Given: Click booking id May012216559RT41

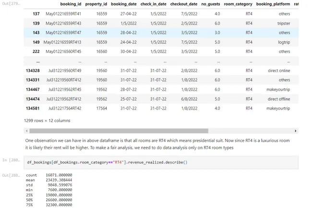Looking at the screenshot, I should [63, 14].
